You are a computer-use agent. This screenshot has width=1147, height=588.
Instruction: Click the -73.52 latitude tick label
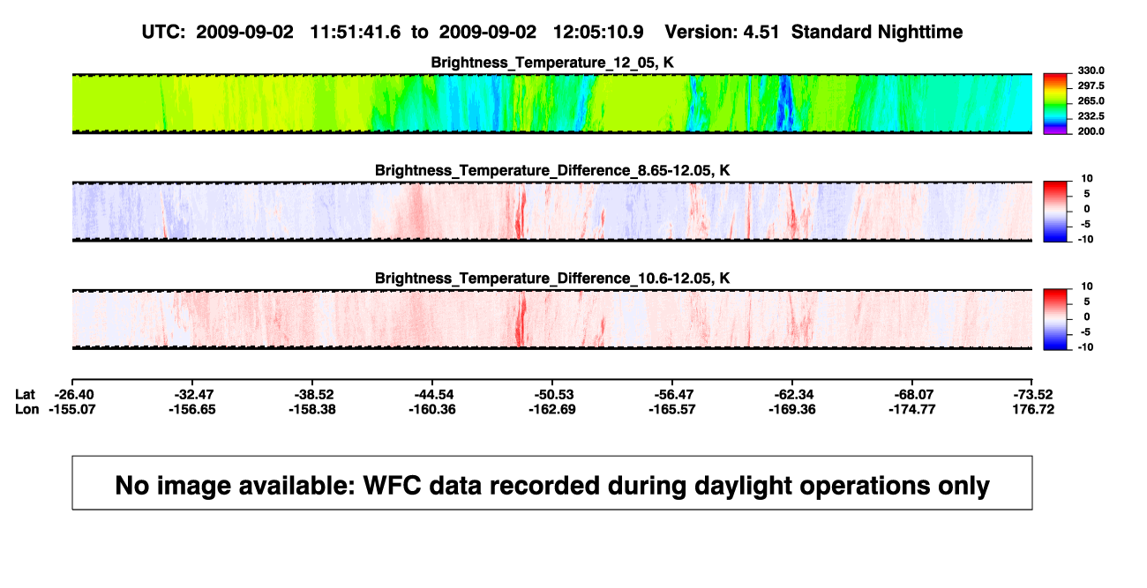[x=1033, y=394]
